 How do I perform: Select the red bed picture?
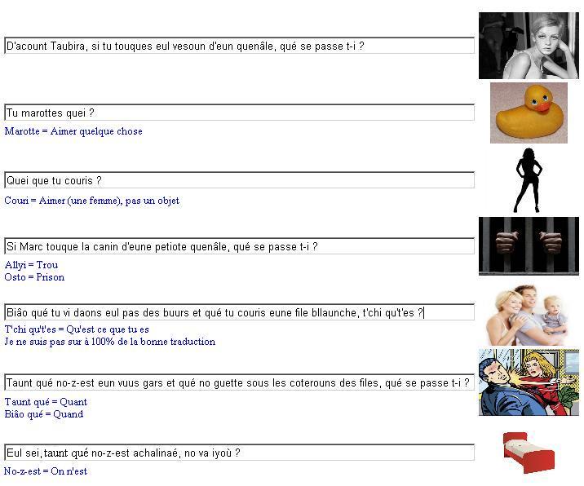click(529, 453)
